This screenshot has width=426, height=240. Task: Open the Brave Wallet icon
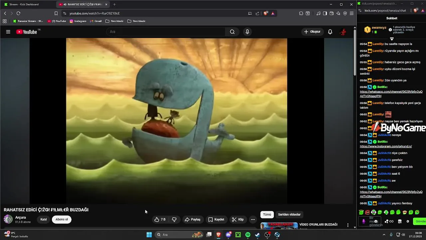pyautogui.click(x=331, y=13)
